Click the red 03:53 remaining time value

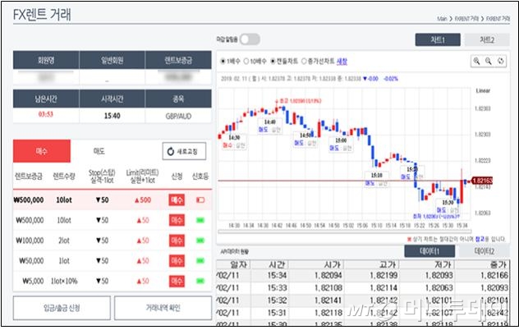tap(46, 114)
